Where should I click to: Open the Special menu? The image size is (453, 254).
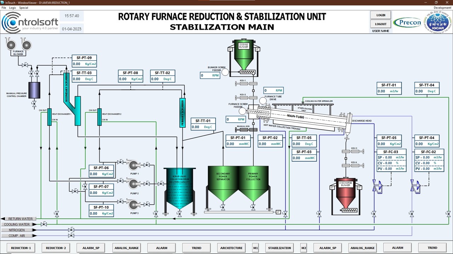24,8
